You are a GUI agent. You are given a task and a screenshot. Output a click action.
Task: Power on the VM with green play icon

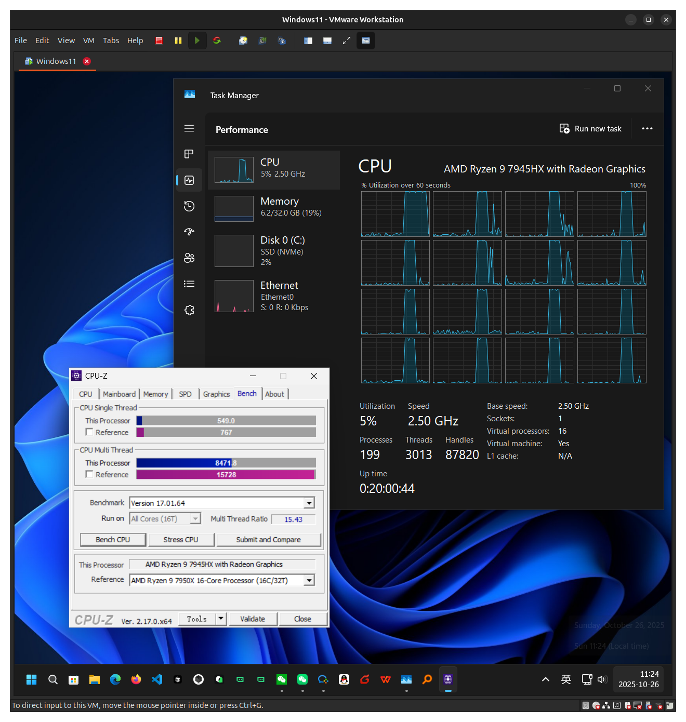197,41
